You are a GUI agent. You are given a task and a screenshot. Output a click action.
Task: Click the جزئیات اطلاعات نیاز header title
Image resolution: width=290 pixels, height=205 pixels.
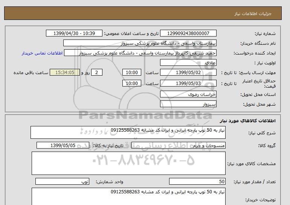(253, 14)
